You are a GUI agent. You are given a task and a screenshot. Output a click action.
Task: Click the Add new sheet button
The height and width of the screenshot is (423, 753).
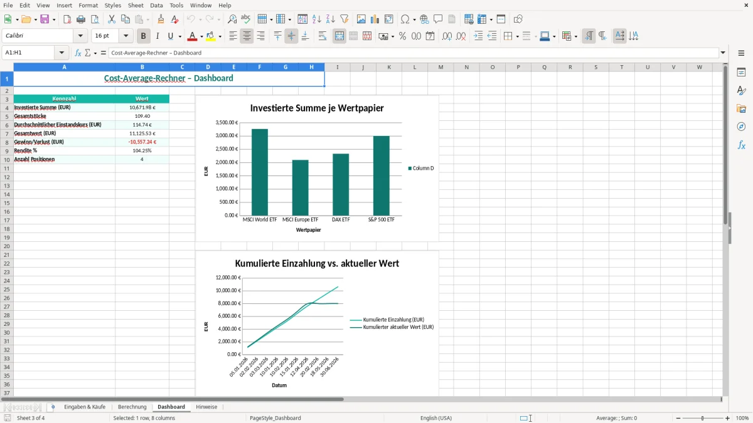tap(53, 407)
